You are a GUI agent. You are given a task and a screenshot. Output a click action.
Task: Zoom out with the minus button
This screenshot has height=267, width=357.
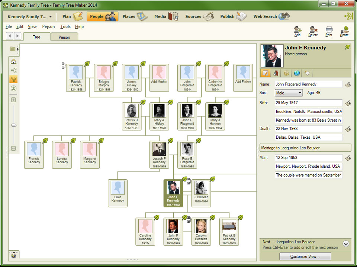tap(13, 148)
